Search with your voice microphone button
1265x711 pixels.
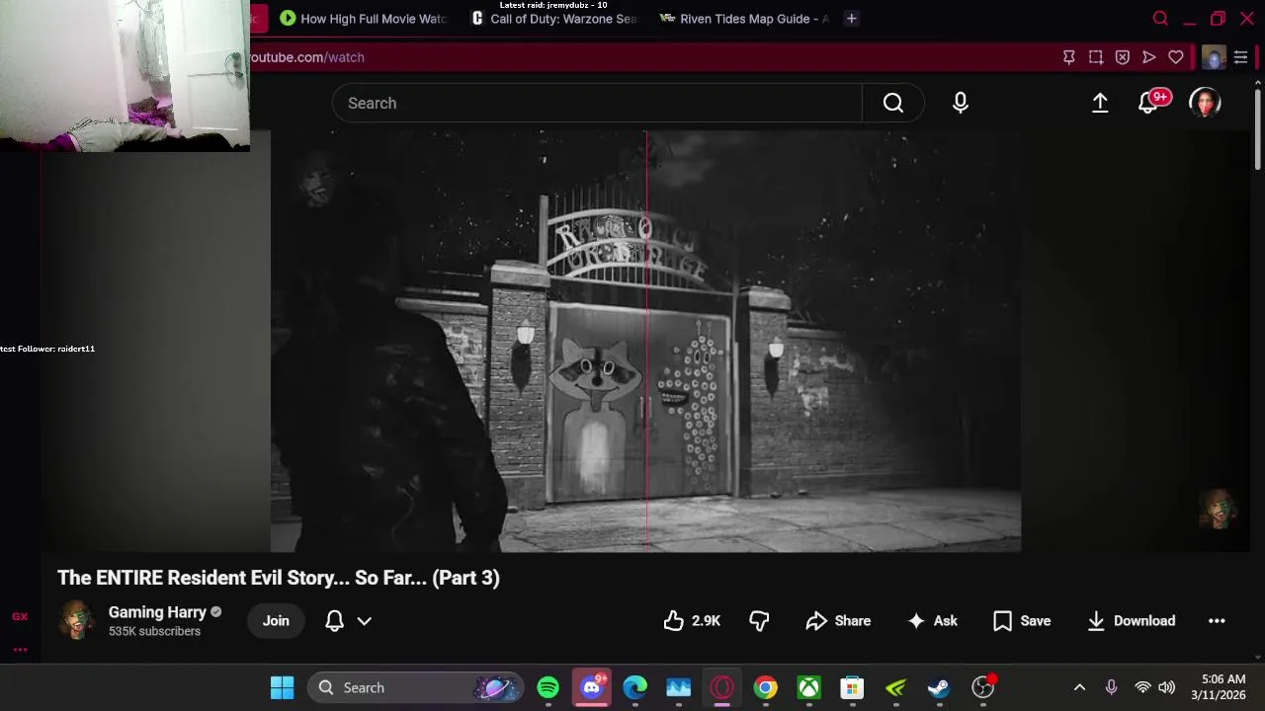pos(961,103)
